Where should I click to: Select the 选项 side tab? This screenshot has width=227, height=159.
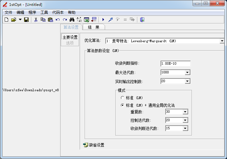(x=70, y=43)
